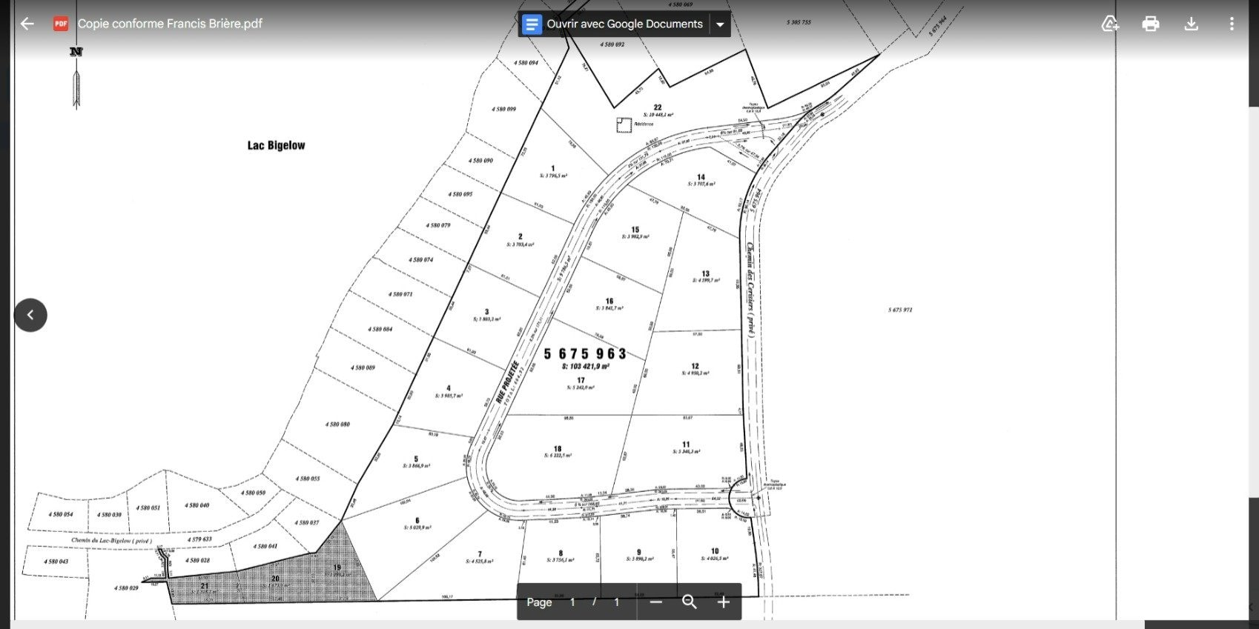Expand the open-with dropdown arrow
1259x629 pixels.
[719, 24]
